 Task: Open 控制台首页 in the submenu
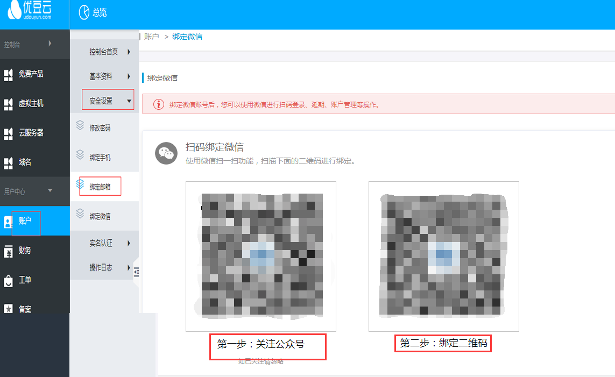tap(103, 52)
